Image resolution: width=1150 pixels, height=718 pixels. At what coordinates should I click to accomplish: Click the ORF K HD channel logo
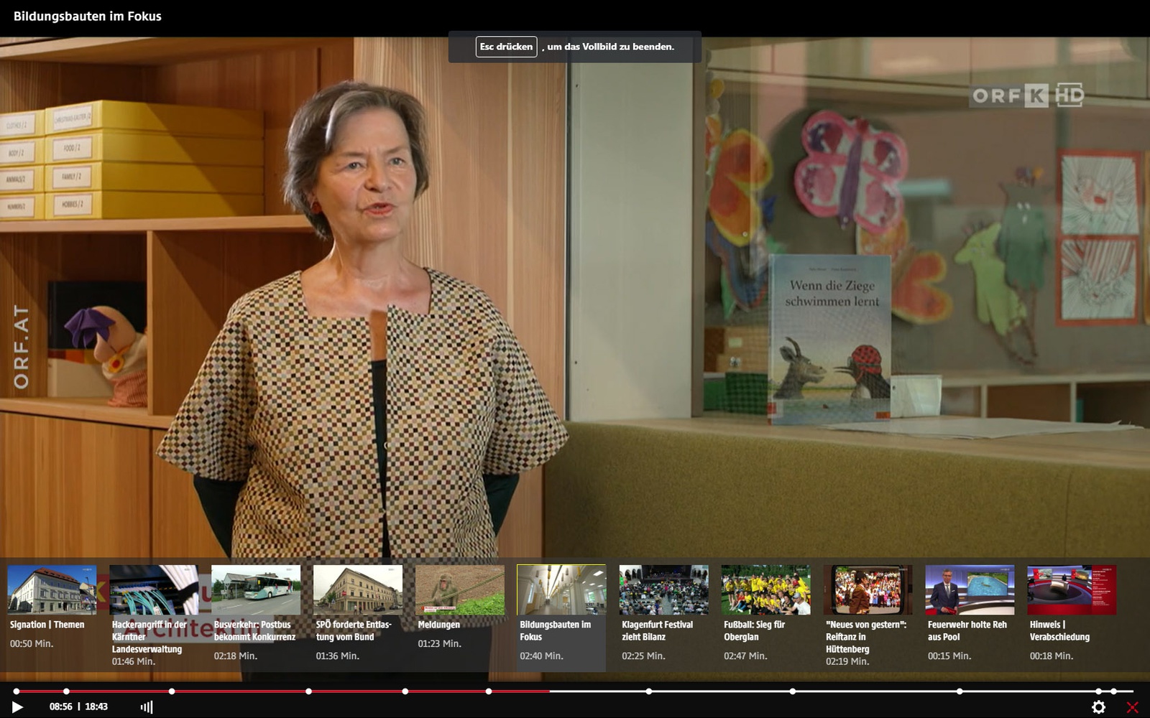click(1027, 95)
